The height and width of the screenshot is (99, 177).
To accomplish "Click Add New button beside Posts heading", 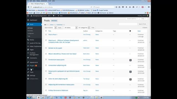I will point(54,21).
